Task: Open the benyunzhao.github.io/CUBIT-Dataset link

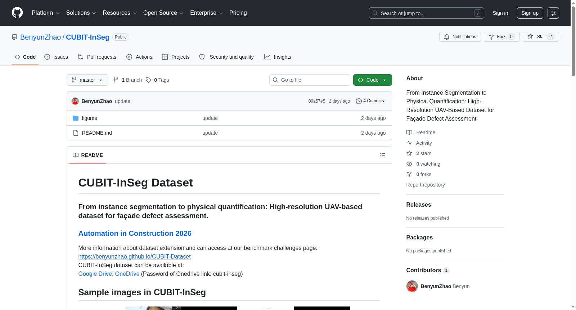Action: pyautogui.click(x=135, y=256)
